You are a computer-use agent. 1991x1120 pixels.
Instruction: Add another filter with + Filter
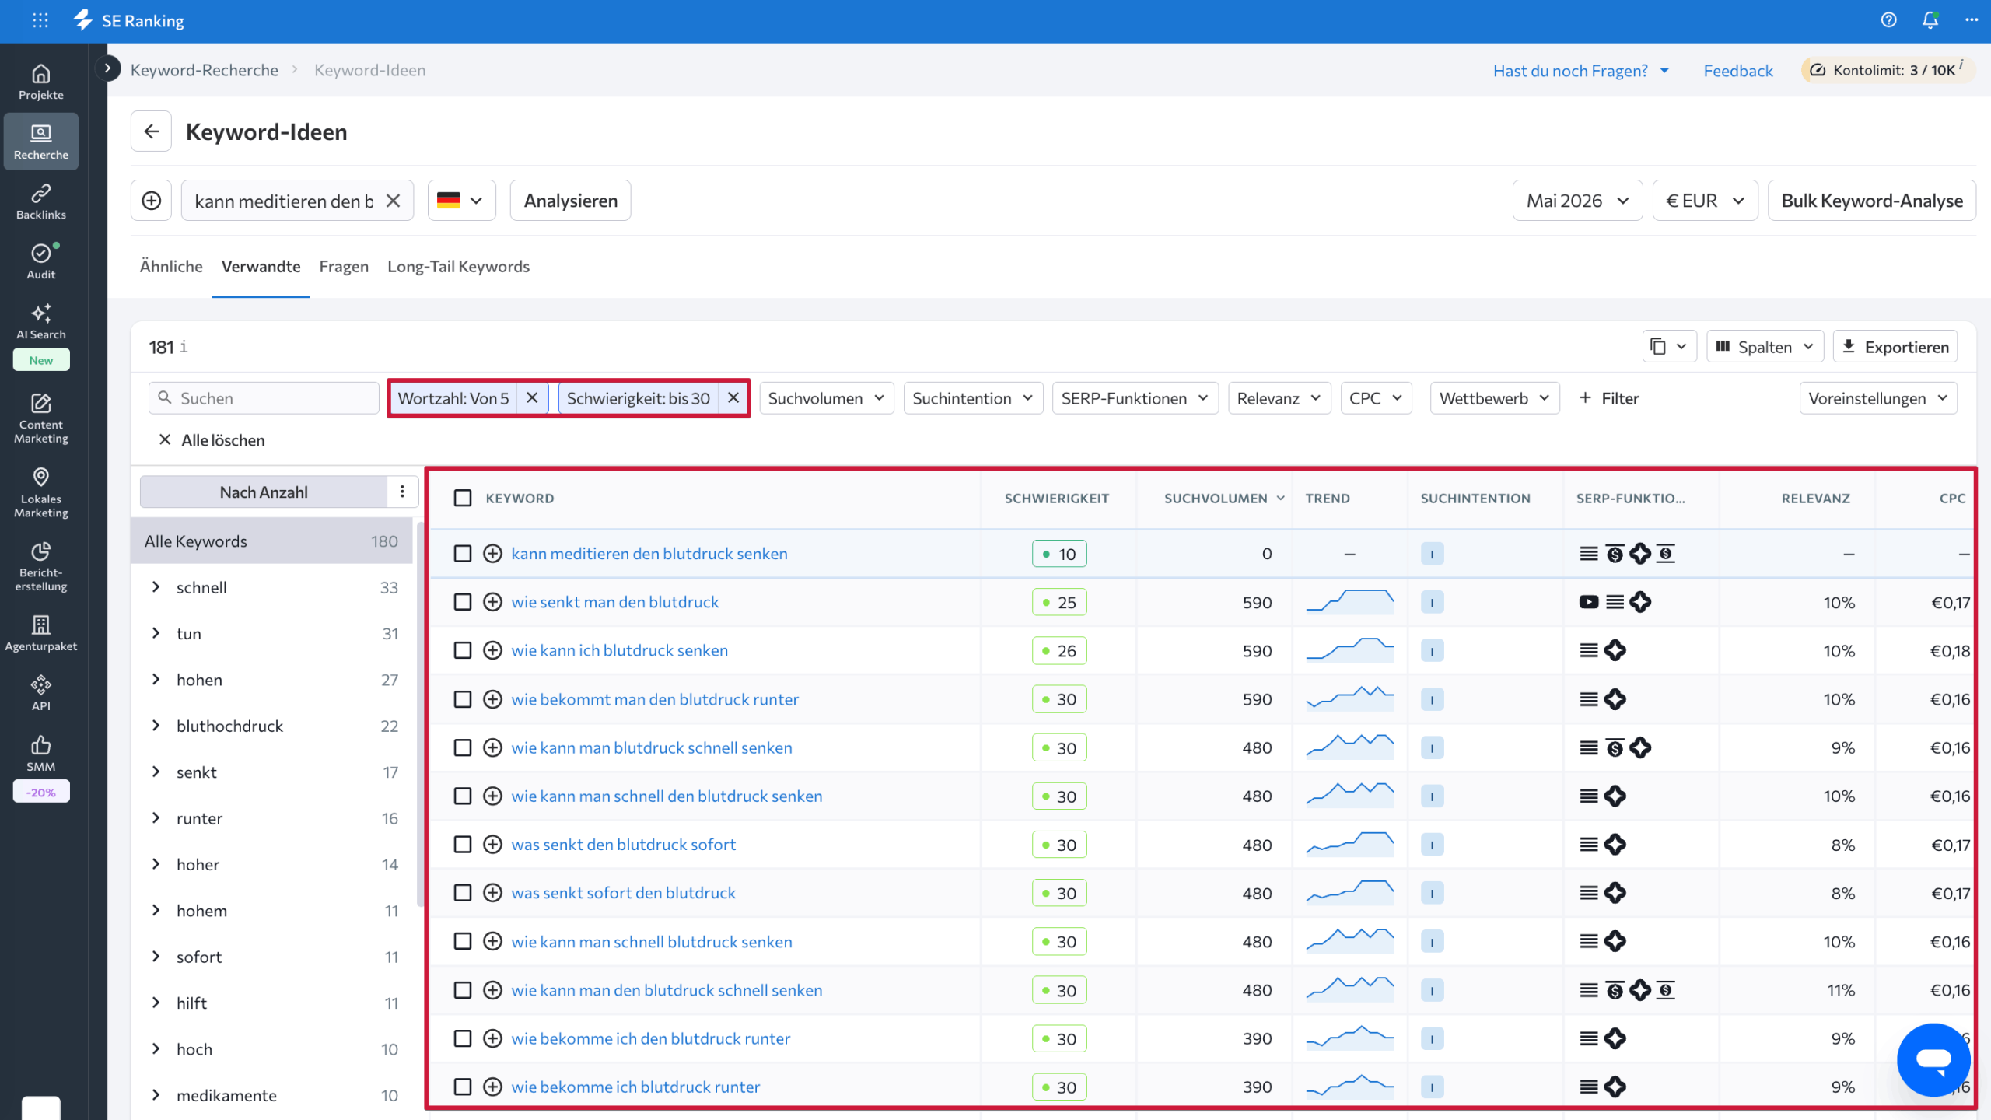(1608, 398)
